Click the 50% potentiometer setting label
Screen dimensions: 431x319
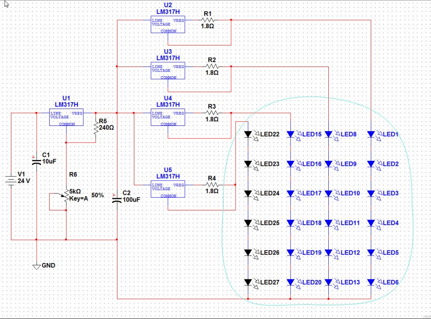pos(98,195)
